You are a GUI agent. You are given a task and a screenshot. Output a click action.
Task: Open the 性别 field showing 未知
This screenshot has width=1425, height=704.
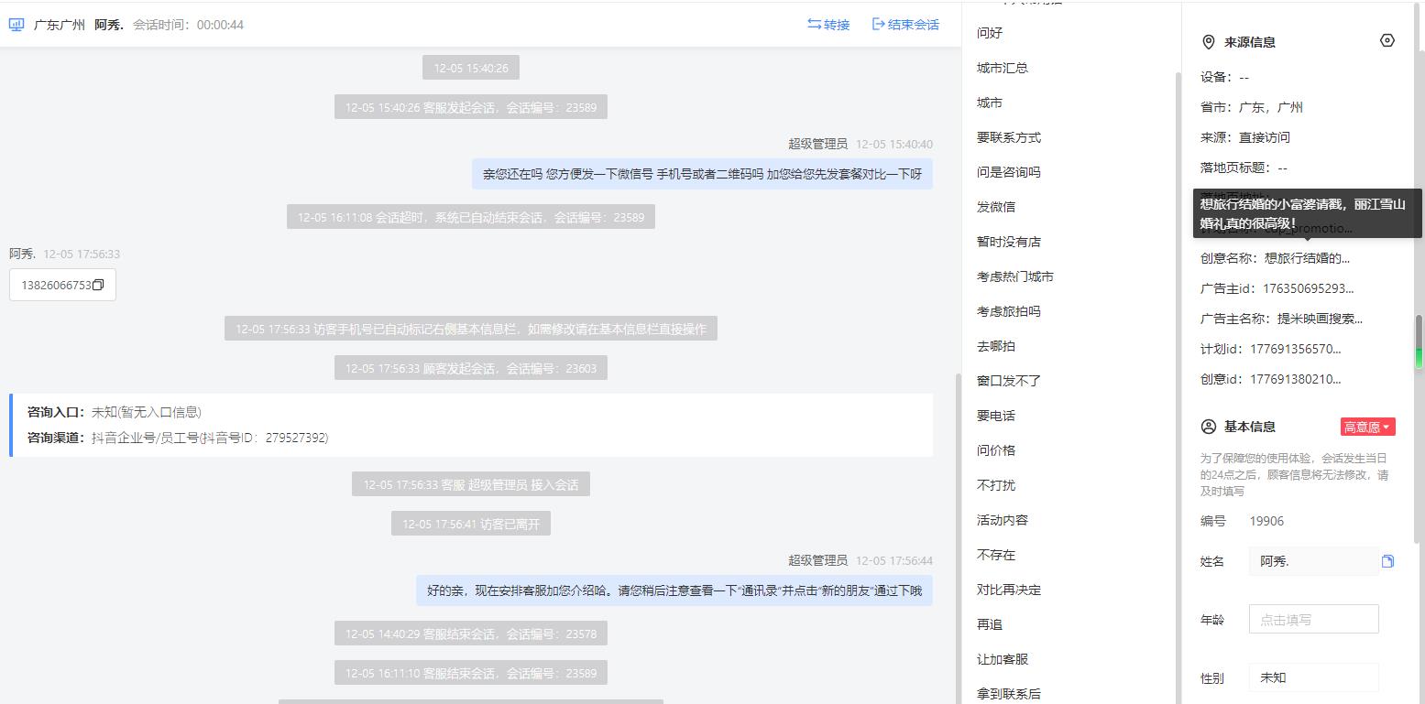tap(1313, 677)
